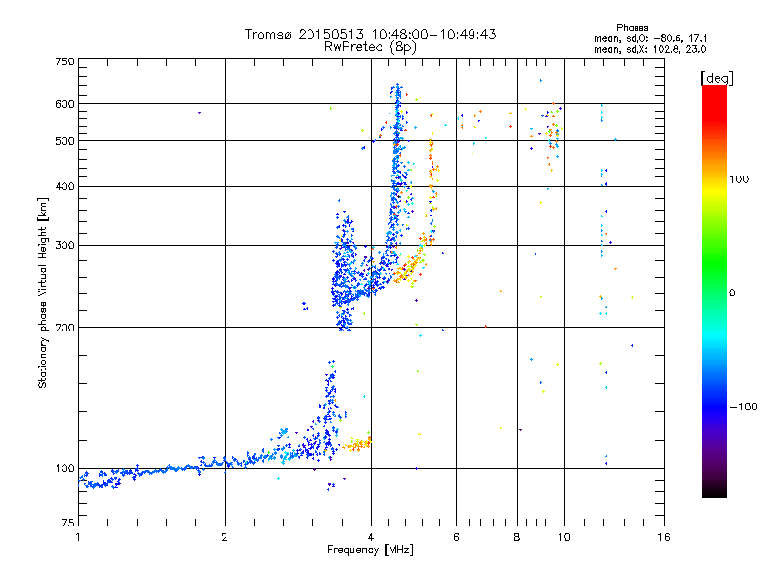Click the x-axis label '10'
This screenshot has height=585, width=781.
564,537
